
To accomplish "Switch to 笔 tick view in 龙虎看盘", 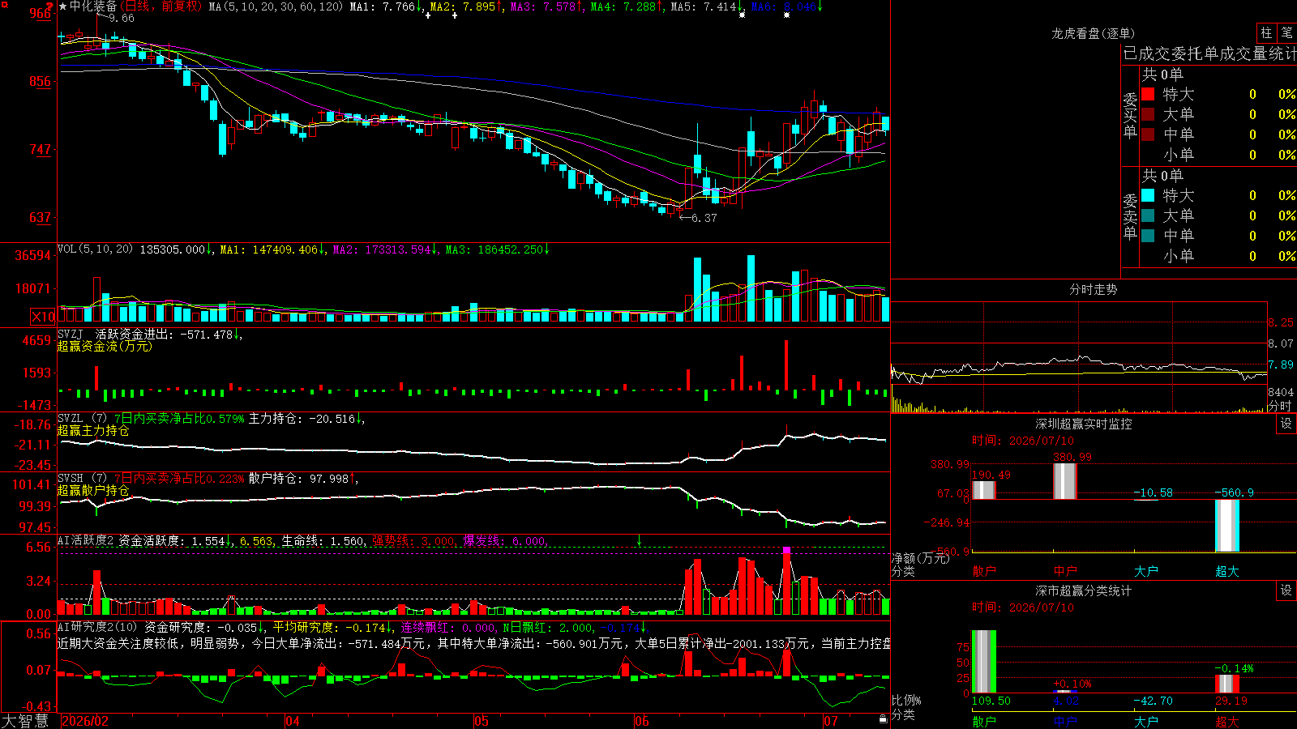I will click(1287, 33).
